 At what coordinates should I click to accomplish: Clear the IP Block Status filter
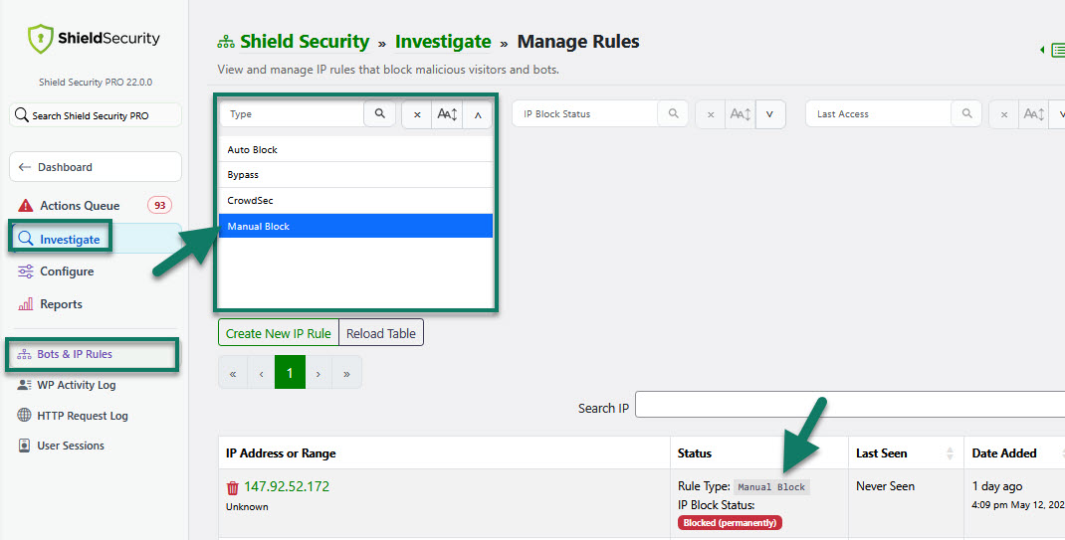coord(711,114)
